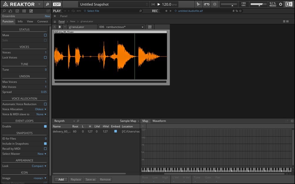Open the recorder settings gear icon
Screen dimensions: 295x184
click(x=240, y=11)
